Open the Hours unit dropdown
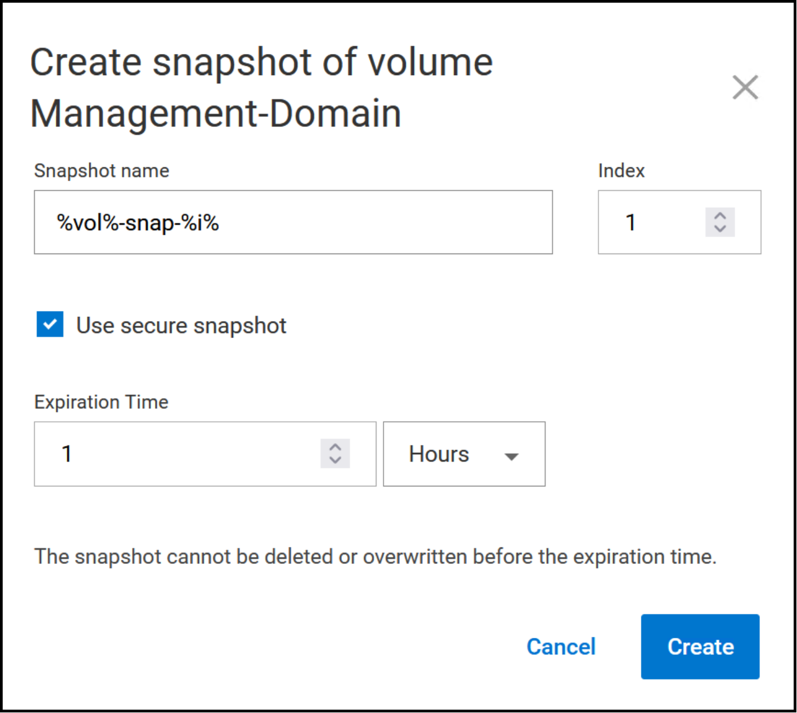The image size is (797, 713). tap(464, 454)
